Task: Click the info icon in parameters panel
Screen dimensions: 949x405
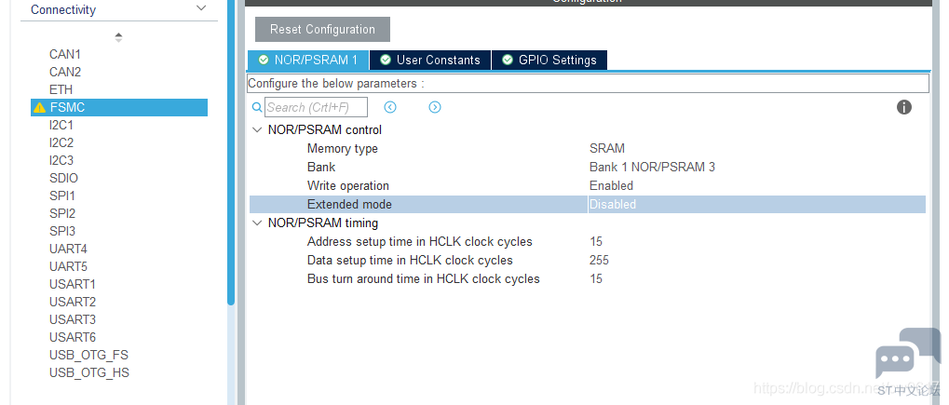Action: pos(903,107)
